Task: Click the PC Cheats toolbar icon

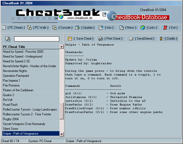Action: [4, 28]
